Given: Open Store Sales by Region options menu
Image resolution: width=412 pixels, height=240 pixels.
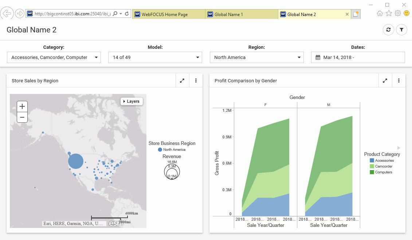Looking at the screenshot, I should pos(196,81).
